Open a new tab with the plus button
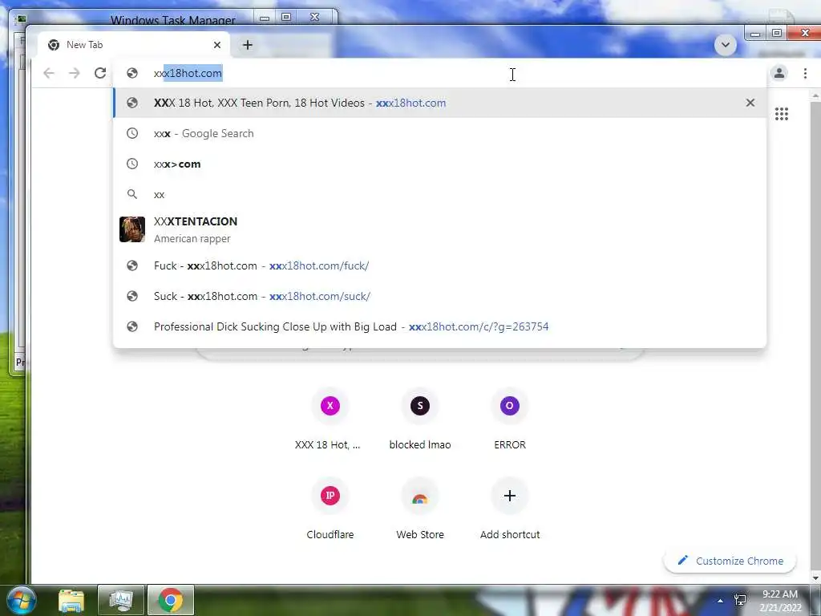This screenshot has height=616, width=821. [x=248, y=45]
